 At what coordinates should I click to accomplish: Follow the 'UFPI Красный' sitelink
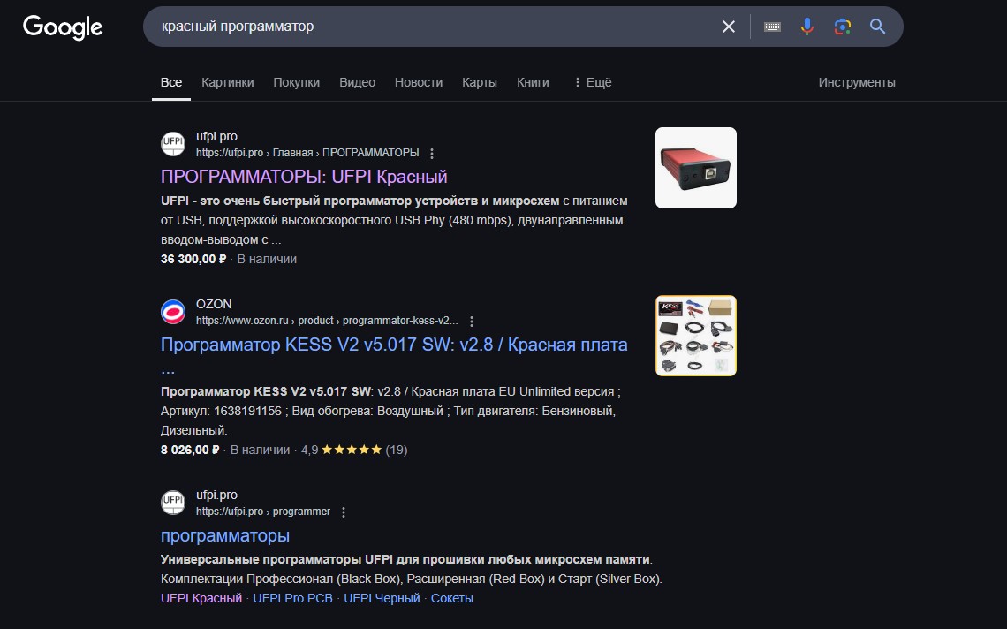tap(201, 598)
